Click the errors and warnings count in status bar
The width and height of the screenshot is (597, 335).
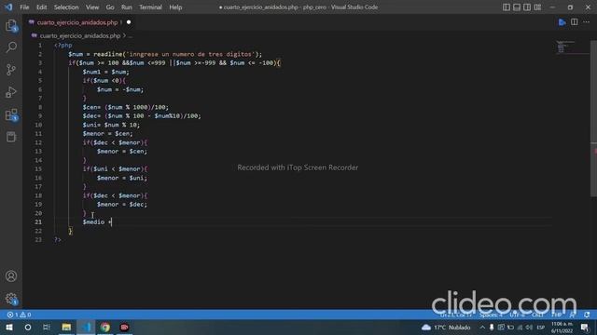click(x=19, y=315)
